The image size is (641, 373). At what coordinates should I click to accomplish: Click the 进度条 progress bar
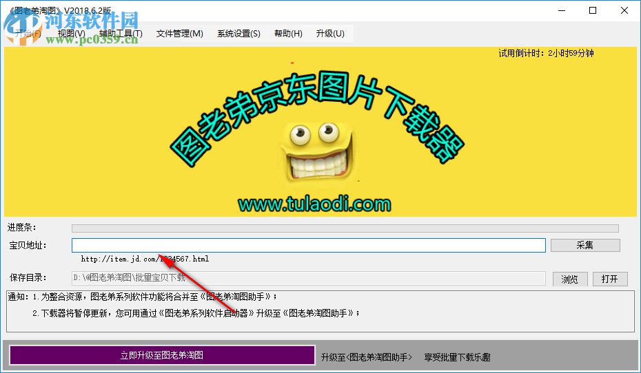tap(345, 228)
